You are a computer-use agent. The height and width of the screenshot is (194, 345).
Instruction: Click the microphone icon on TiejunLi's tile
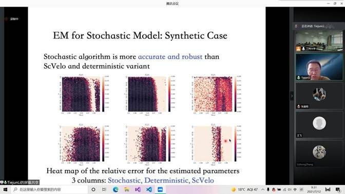click(x=299, y=77)
